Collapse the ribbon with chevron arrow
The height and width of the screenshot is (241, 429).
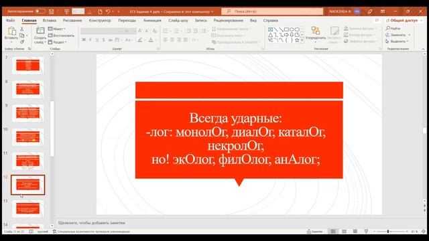pyautogui.click(x=423, y=49)
